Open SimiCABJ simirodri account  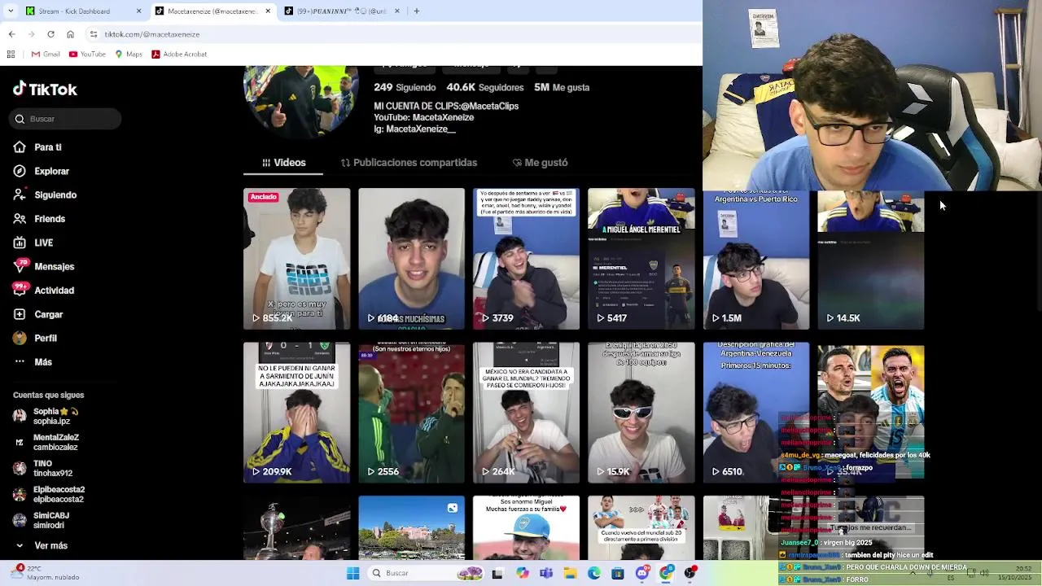coord(41,520)
